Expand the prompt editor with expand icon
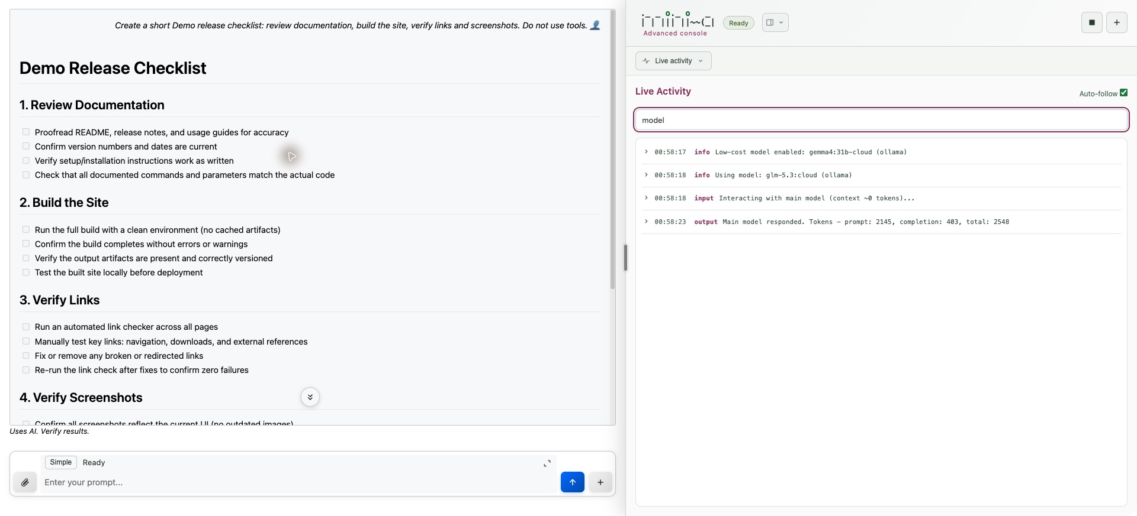 [x=547, y=463]
